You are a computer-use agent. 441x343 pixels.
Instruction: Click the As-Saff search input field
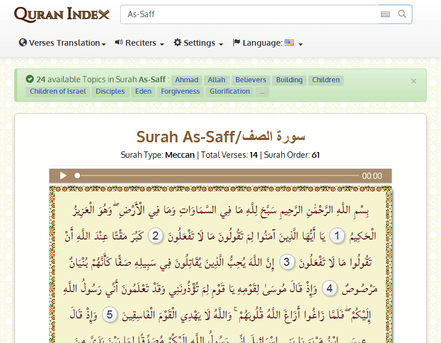(249, 14)
